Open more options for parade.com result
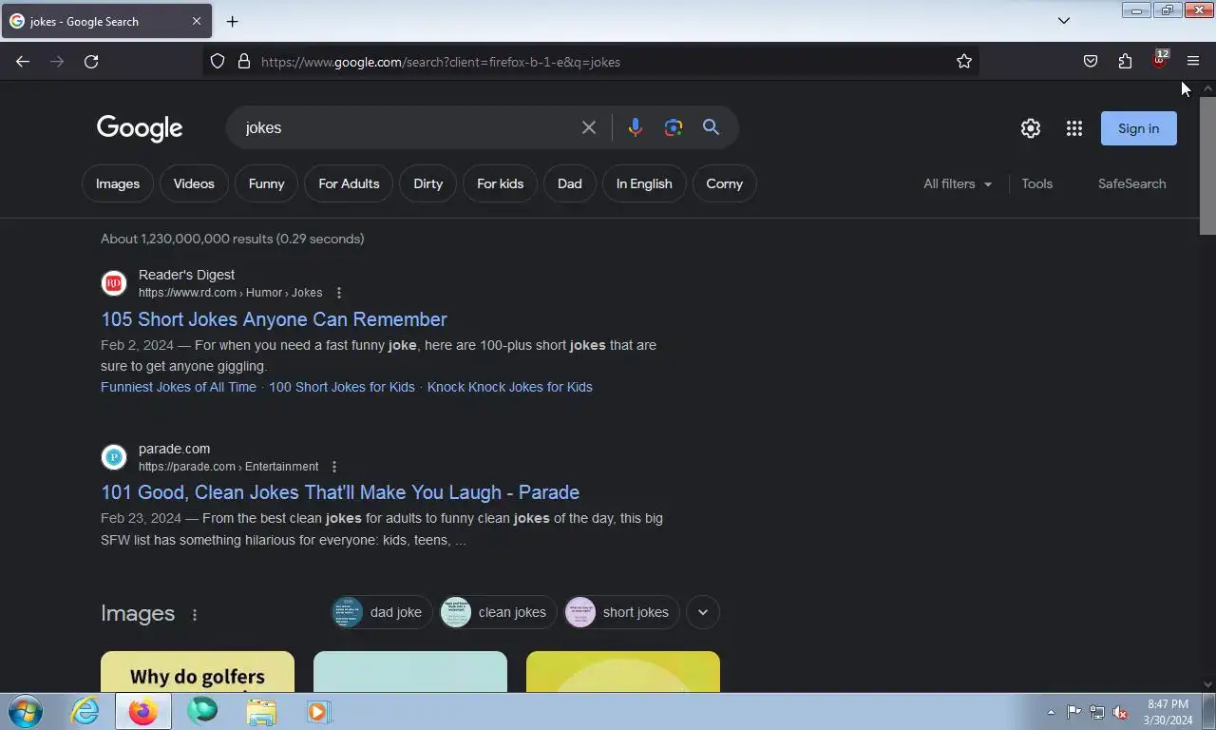This screenshot has width=1216, height=730. [x=334, y=467]
